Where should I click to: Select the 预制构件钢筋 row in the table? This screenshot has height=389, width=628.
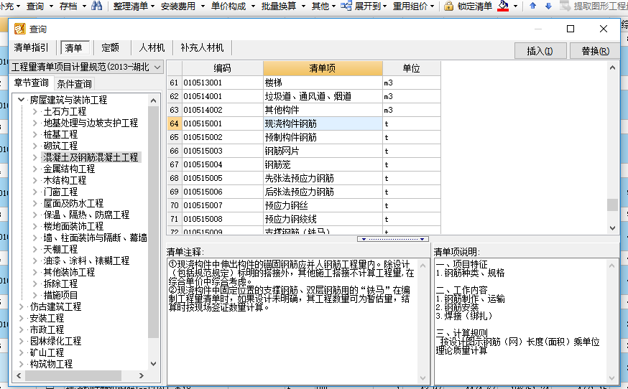click(290, 137)
